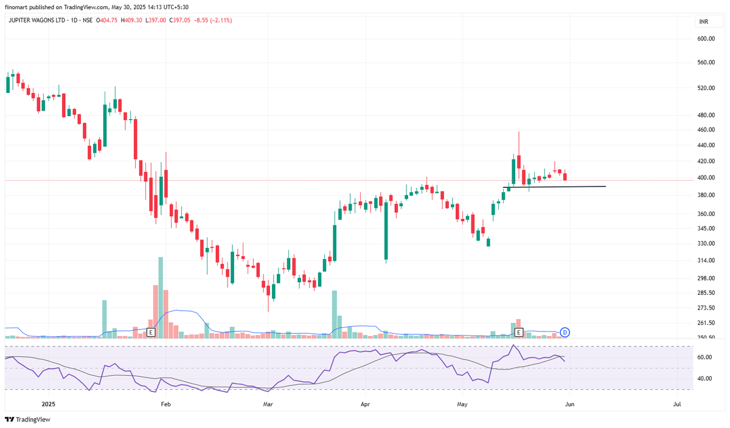This screenshot has width=730, height=428.
Task: Click the RSI 40.00 scale label
Action: (706, 378)
